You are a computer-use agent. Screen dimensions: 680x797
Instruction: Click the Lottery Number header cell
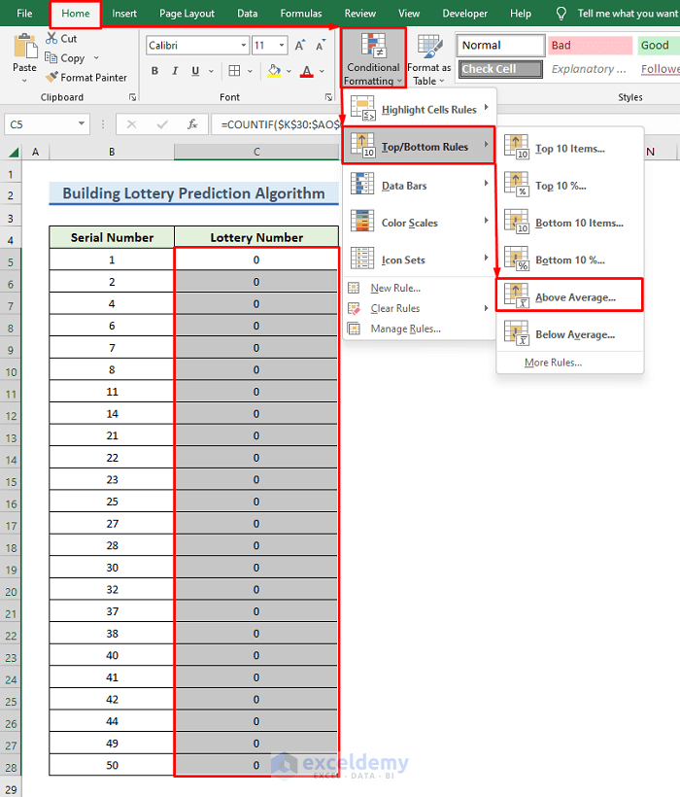256,237
